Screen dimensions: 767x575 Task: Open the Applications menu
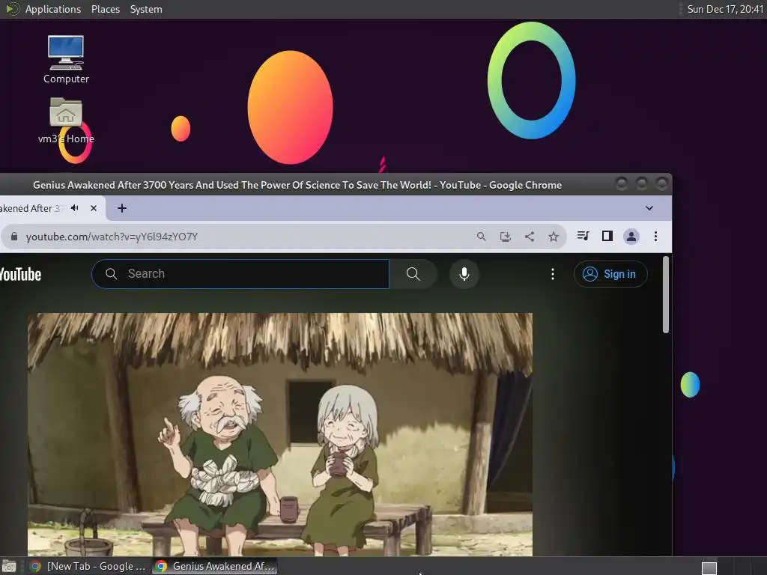(53, 9)
